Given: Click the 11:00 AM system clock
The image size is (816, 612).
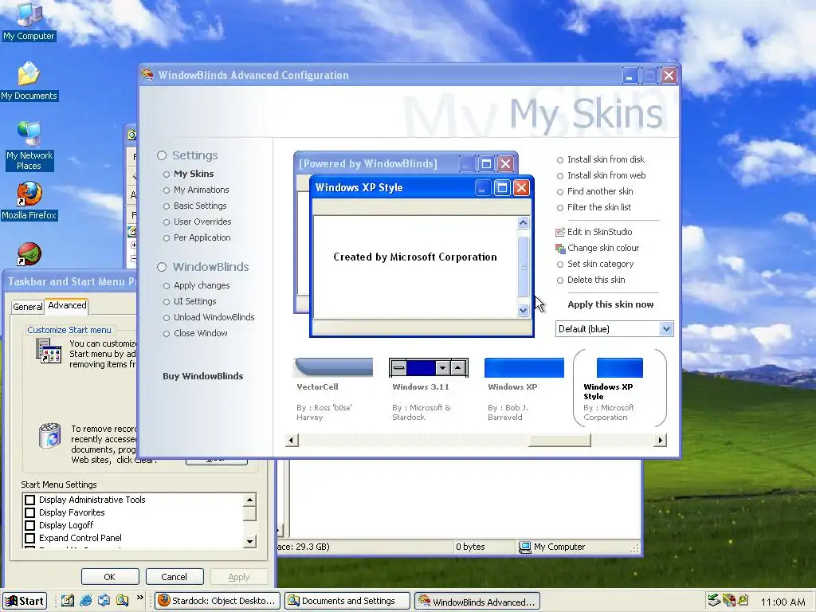Looking at the screenshot, I should pos(783,602).
